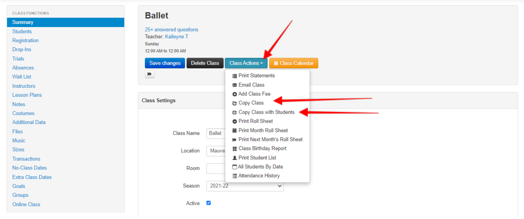Open Files in sidebar
524x219 pixels.
pos(18,132)
